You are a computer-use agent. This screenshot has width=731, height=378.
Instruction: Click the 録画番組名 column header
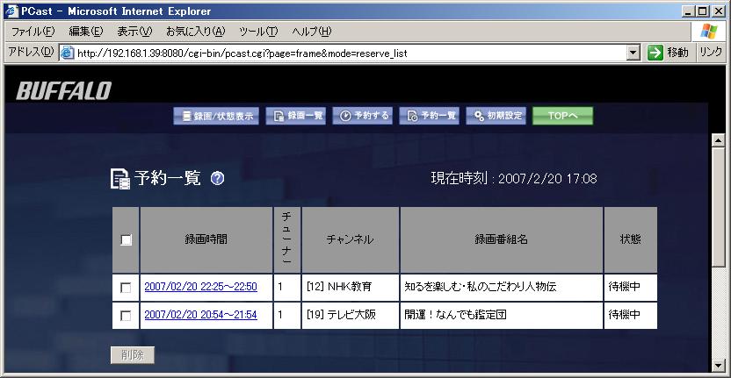(x=502, y=239)
